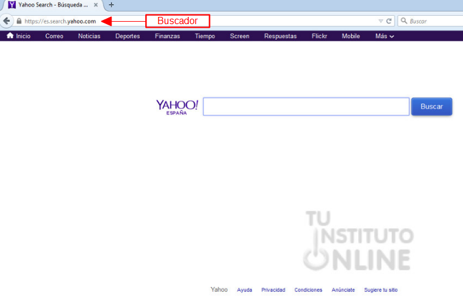Click the padlock site security icon
The width and height of the screenshot is (463, 302).
click(x=19, y=21)
